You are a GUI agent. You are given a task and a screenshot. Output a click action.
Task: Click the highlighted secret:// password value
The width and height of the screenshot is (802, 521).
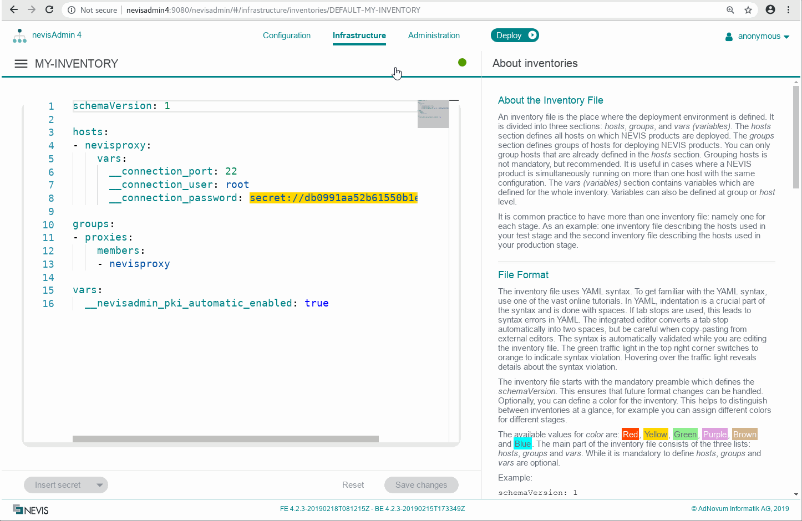click(x=333, y=198)
